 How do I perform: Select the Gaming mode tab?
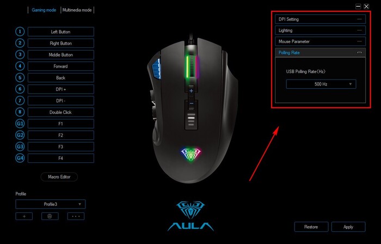pos(44,10)
